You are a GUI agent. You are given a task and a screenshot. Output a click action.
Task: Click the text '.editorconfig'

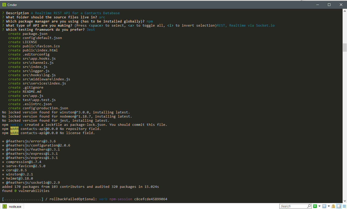[x=36, y=55]
